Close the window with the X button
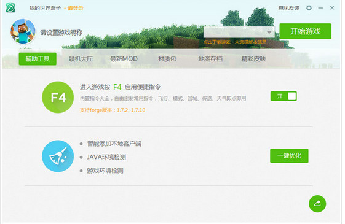The width and height of the screenshot is (345, 224). (x=332, y=8)
